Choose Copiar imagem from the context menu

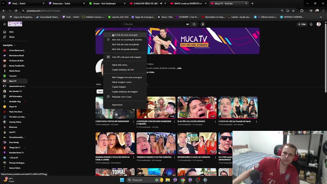125,87
